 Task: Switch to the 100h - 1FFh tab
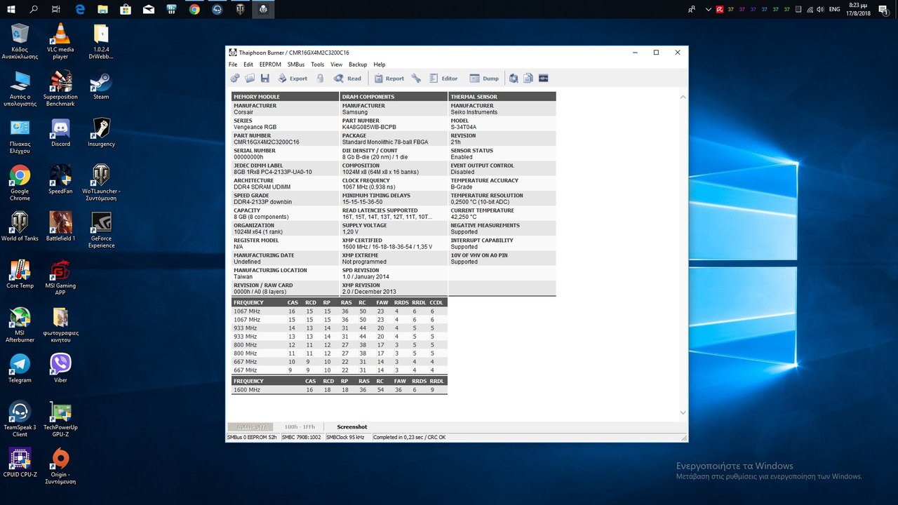300,426
